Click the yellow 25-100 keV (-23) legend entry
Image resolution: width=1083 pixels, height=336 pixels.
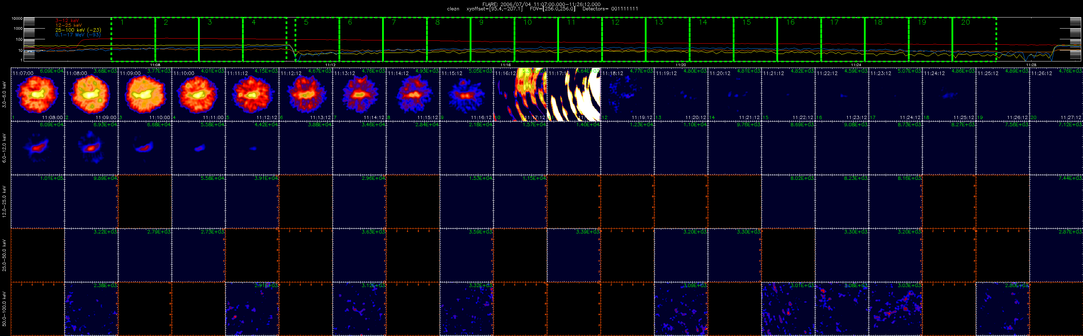coord(78,30)
